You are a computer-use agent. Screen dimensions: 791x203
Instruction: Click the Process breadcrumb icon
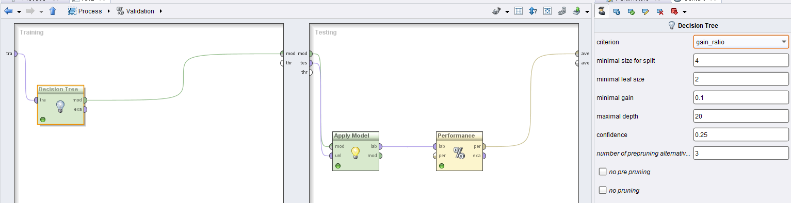72,11
